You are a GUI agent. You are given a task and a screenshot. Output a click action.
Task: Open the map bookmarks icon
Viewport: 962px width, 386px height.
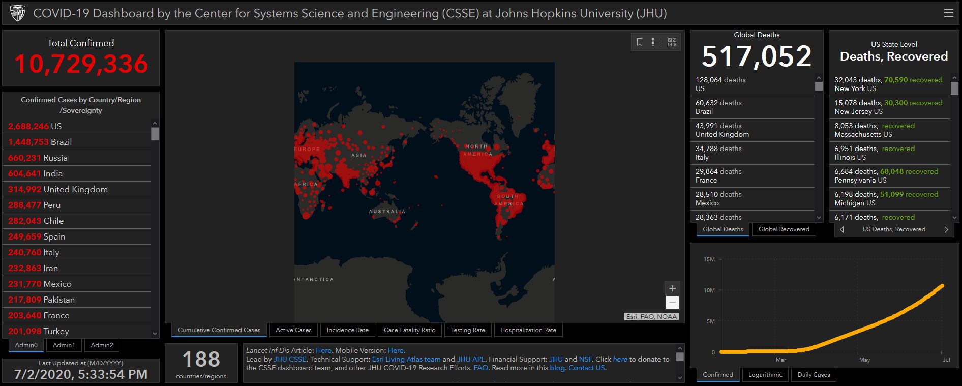(x=640, y=42)
